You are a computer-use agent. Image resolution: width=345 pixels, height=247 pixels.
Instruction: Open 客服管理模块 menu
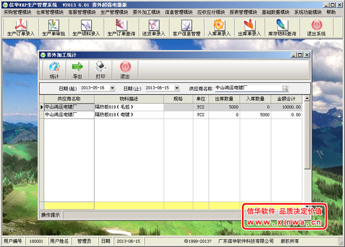[x=82, y=12]
